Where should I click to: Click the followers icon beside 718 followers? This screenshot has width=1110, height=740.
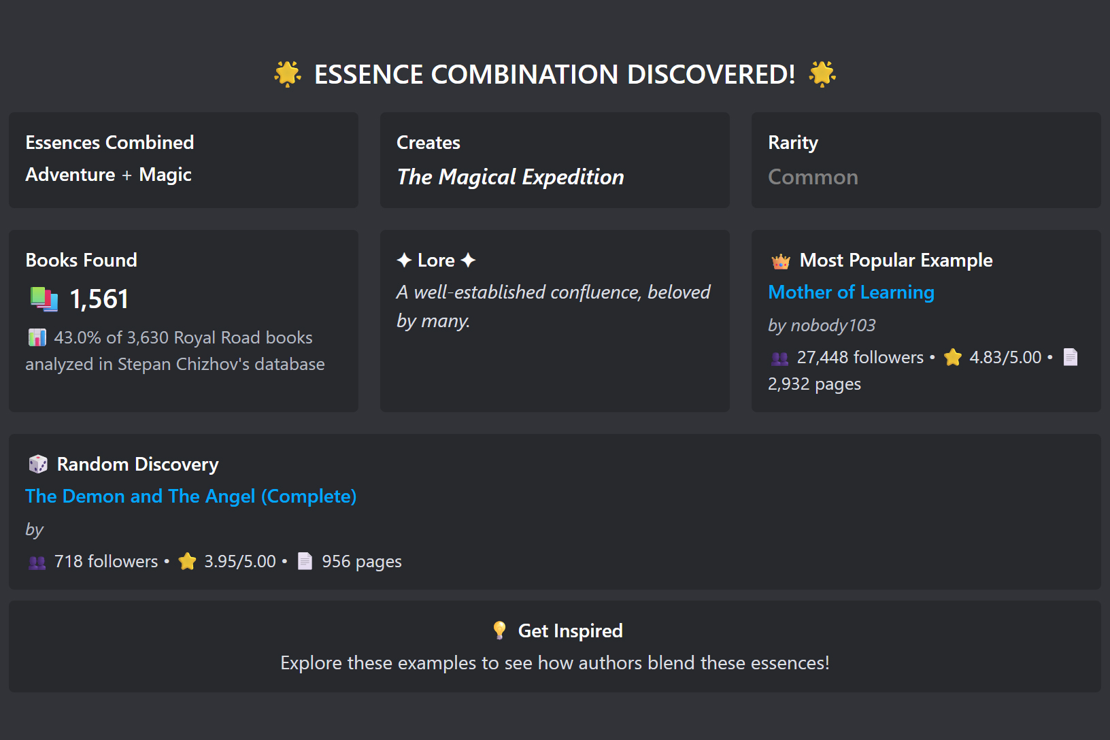pyautogui.click(x=37, y=562)
